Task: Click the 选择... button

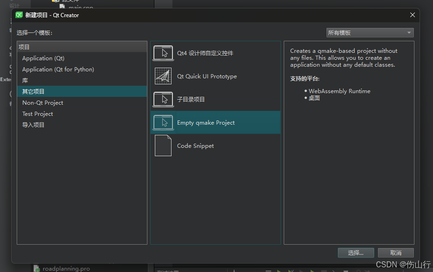Action: tap(356, 253)
